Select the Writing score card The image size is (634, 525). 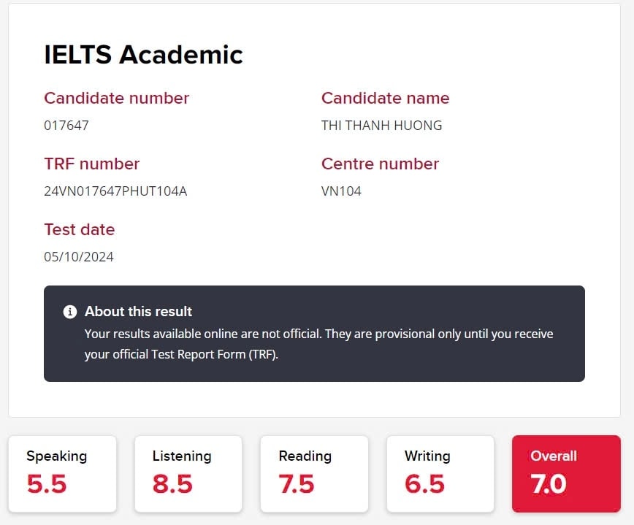pos(440,474)
